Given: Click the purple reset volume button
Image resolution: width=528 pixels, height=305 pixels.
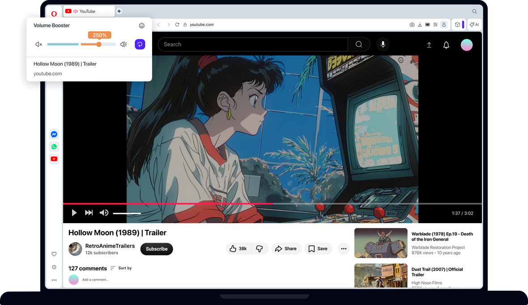Looking at the screenshot, I should (x=140, y=44).
